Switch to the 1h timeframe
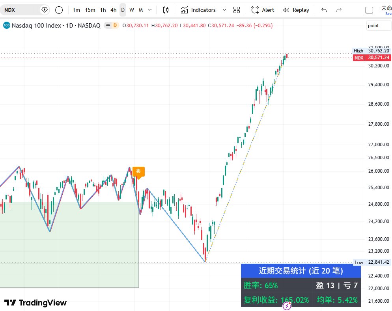 [103, 10]
